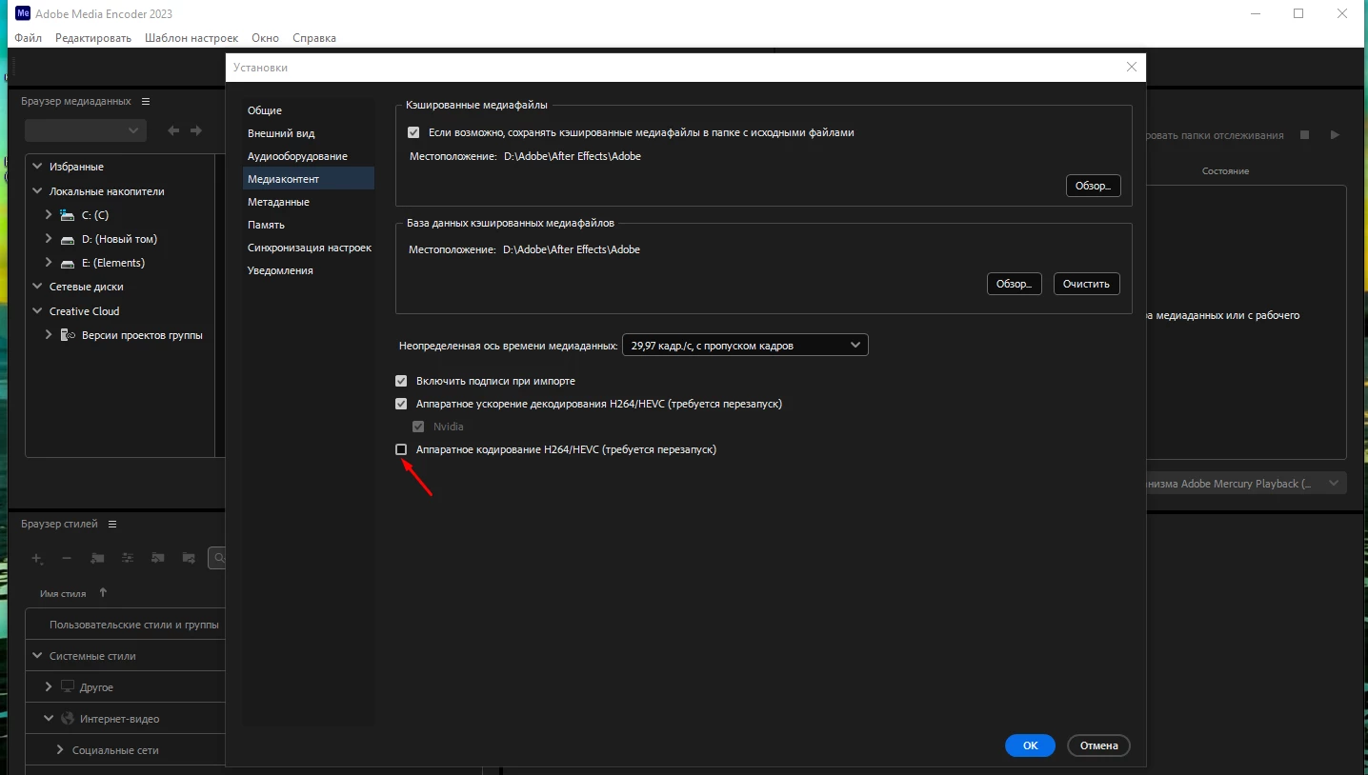Click the D: (Новый том) drive icon
The height and width of the screenshot is (775, 1368).
tap(67, 239)
